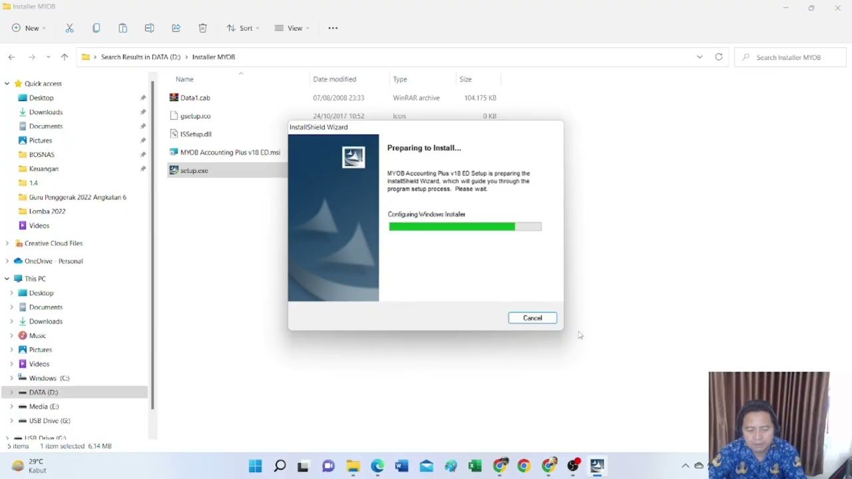Cancel the InstallShield Wizard setup
This screenshot has height=479, width=852.
[x=532, y=318]
